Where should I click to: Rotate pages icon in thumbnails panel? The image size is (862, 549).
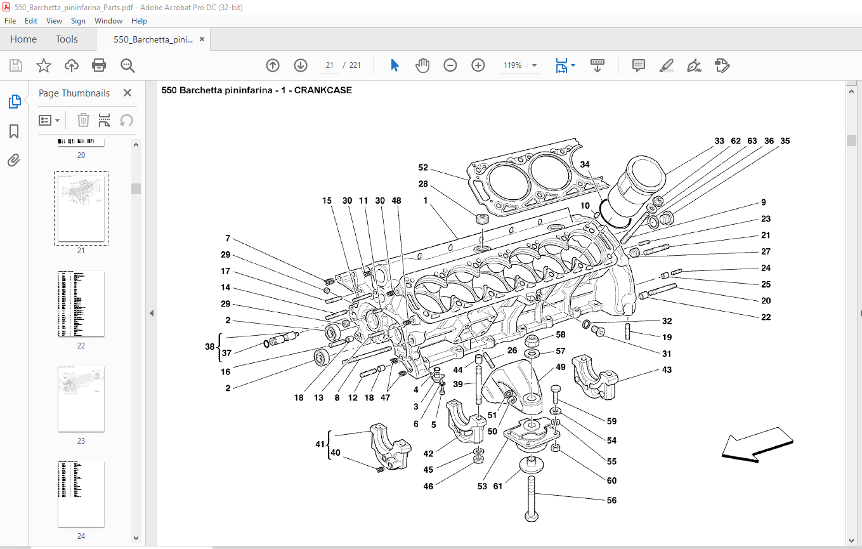(x=126, y=120)
